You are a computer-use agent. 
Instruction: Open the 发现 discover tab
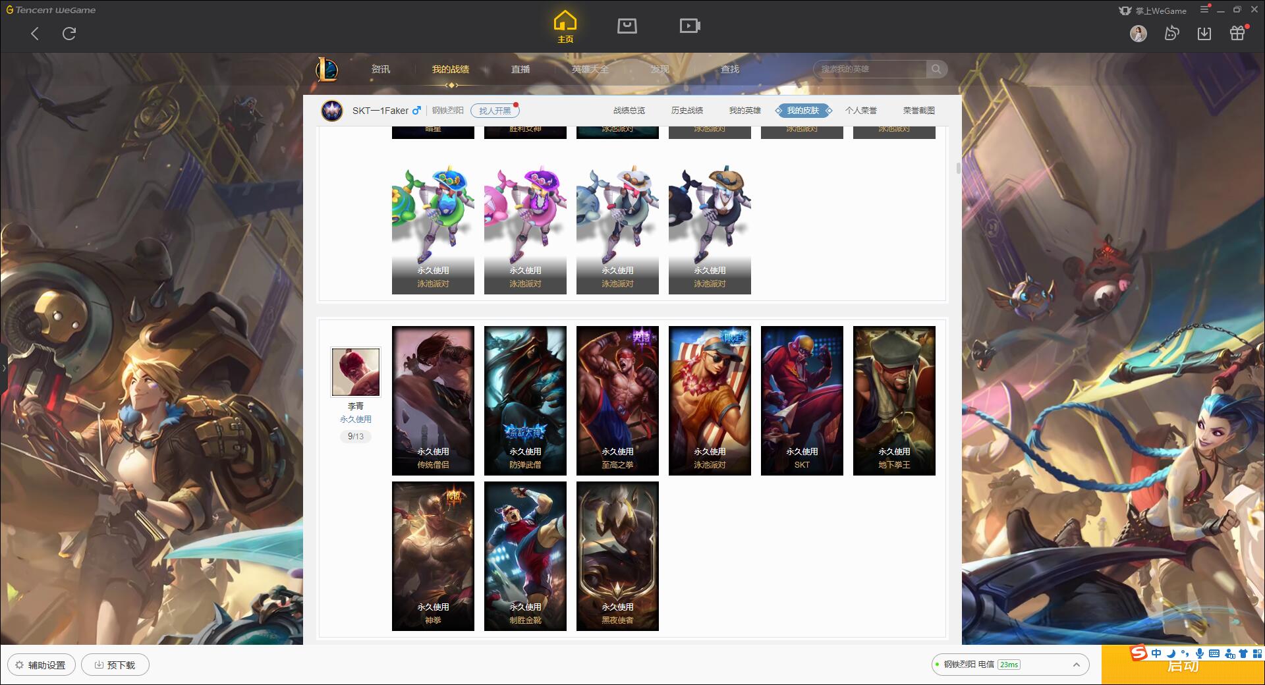pyautogui.click(x=660, y=69)
